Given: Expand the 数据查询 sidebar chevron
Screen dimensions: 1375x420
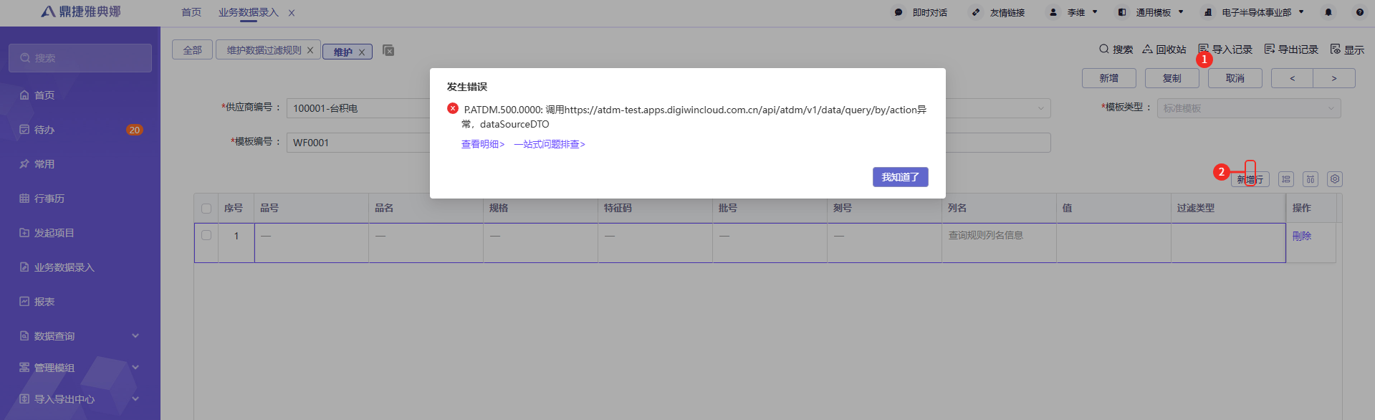Looking at the screenshot, I should tap(135, 335).
